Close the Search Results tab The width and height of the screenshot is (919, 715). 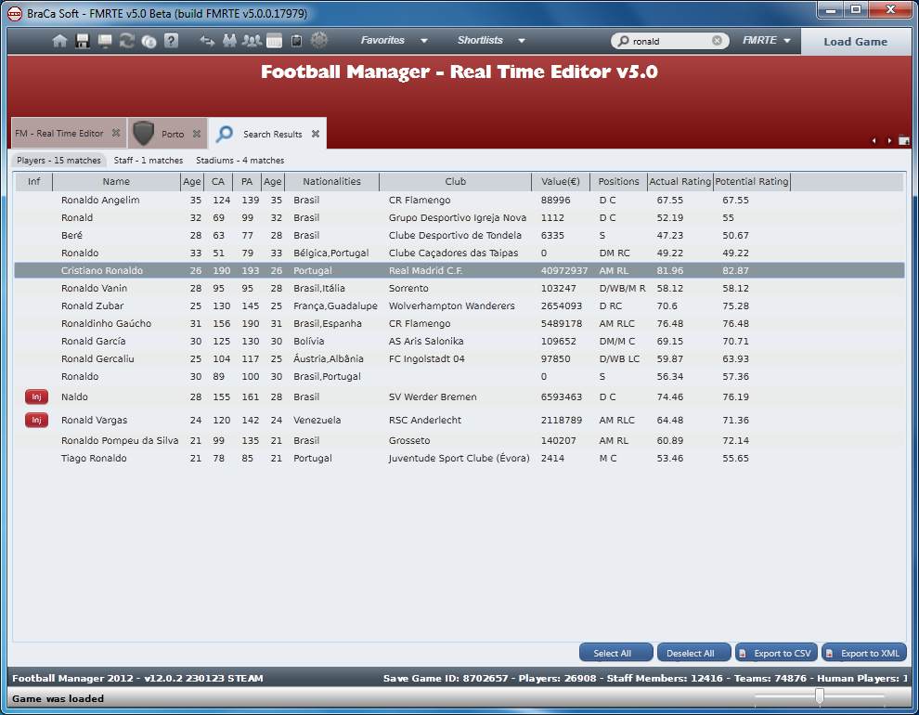coord(316,134)
